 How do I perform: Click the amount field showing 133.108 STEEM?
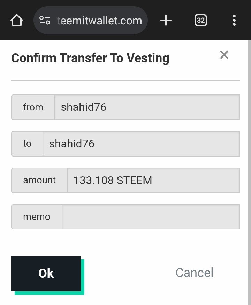[x=153, y=180]
